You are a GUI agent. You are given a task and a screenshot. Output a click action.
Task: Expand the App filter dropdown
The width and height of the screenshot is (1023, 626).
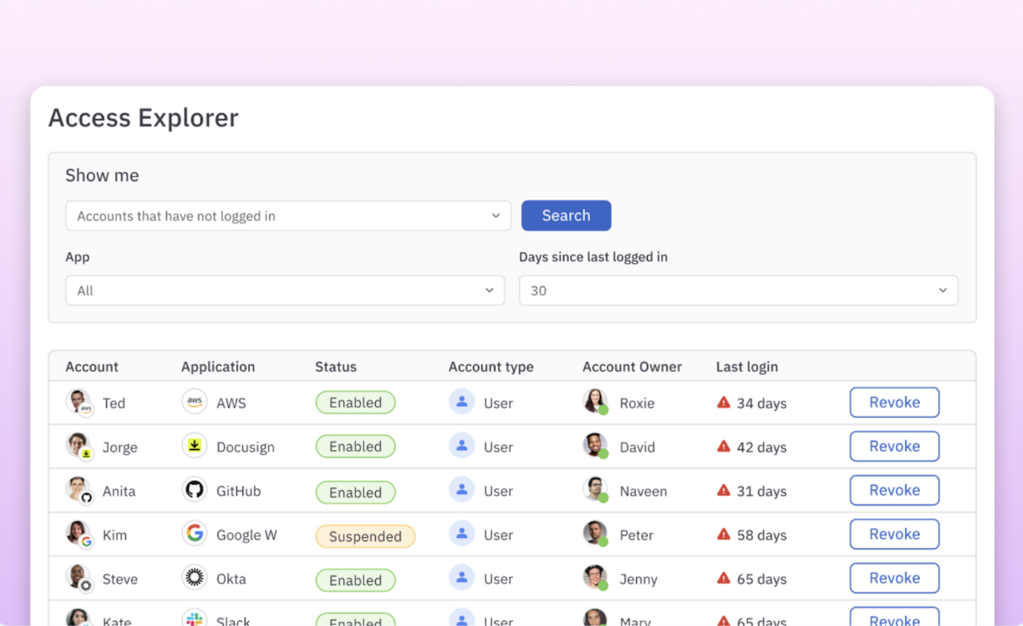285,290
